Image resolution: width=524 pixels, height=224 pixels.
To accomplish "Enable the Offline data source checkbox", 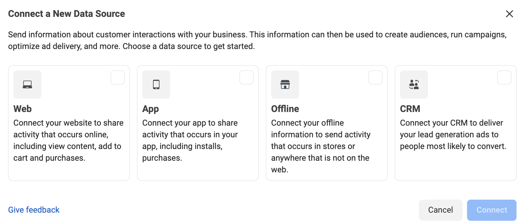I will pos(375,78).
